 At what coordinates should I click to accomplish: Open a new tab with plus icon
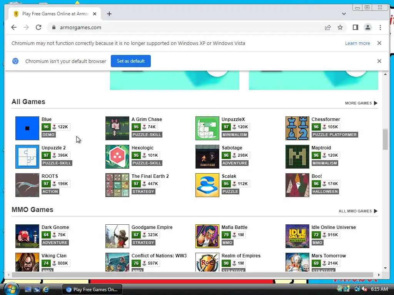coord(109,14)
